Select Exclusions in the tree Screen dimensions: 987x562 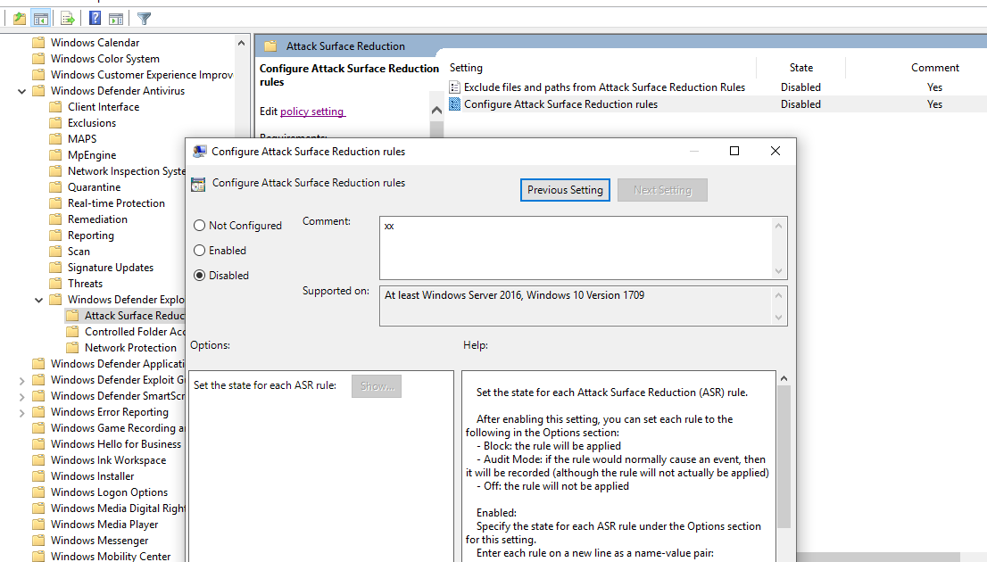pyautogui.click(x=92, y=123)
